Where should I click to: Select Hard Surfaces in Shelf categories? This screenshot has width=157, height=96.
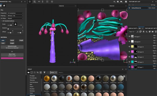pyautogui.click(x=34, y=82)
